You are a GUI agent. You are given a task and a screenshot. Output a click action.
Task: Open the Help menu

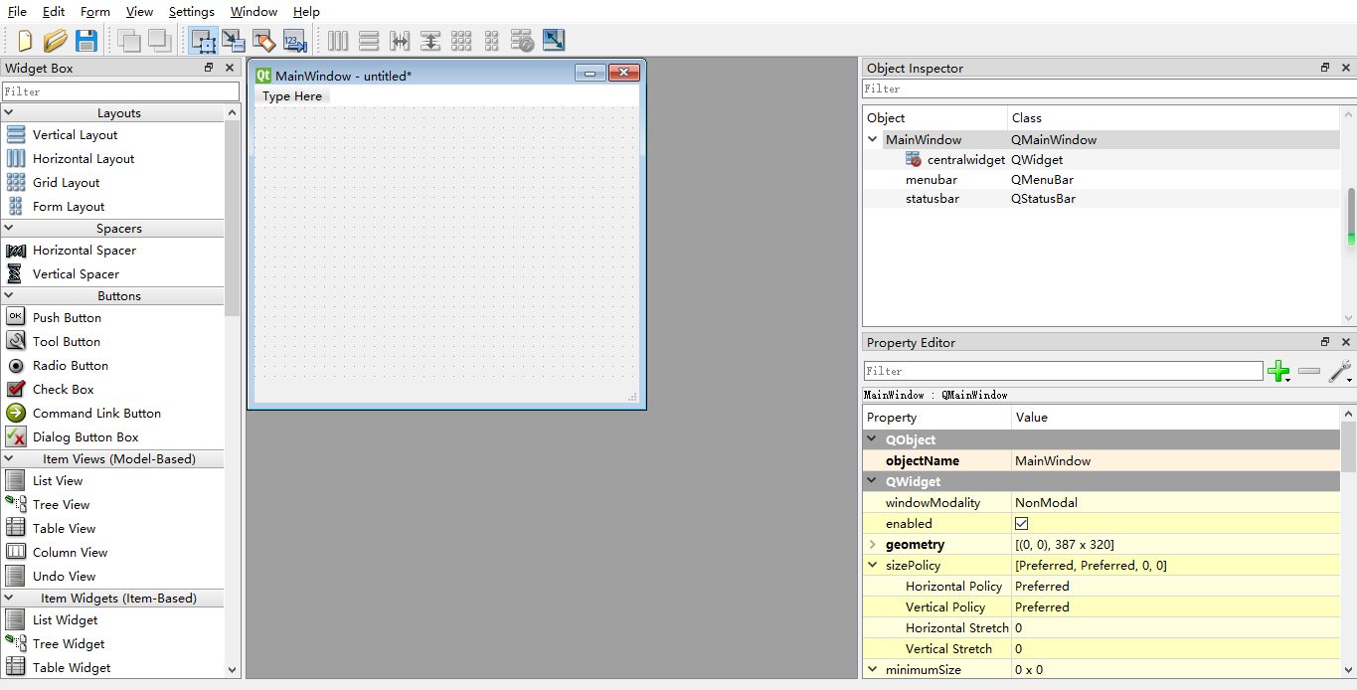click(306, 12)
